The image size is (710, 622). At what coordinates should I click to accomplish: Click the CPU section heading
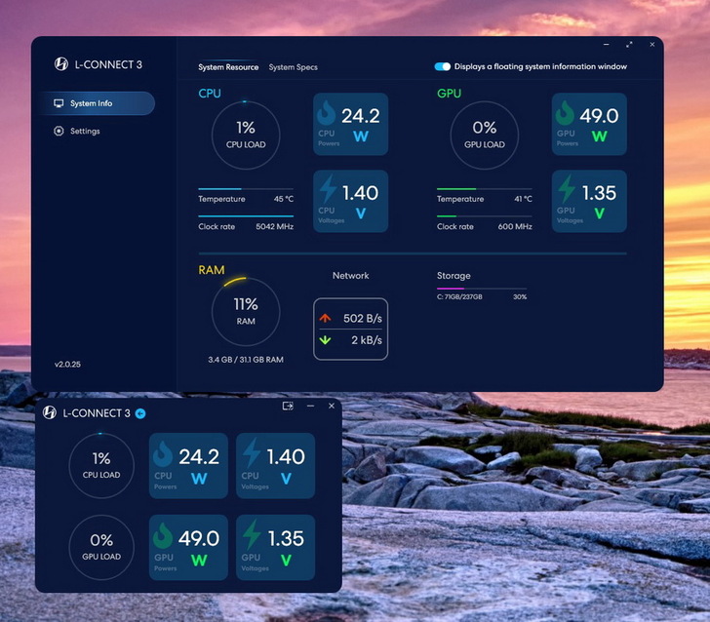209,94
